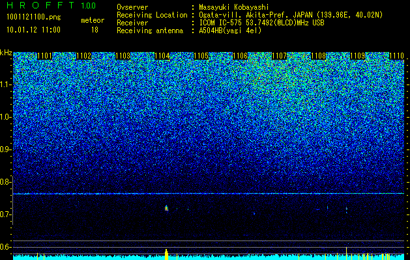Click the time marker 1107
410x260 pixels.
click(x=279, y=56)
